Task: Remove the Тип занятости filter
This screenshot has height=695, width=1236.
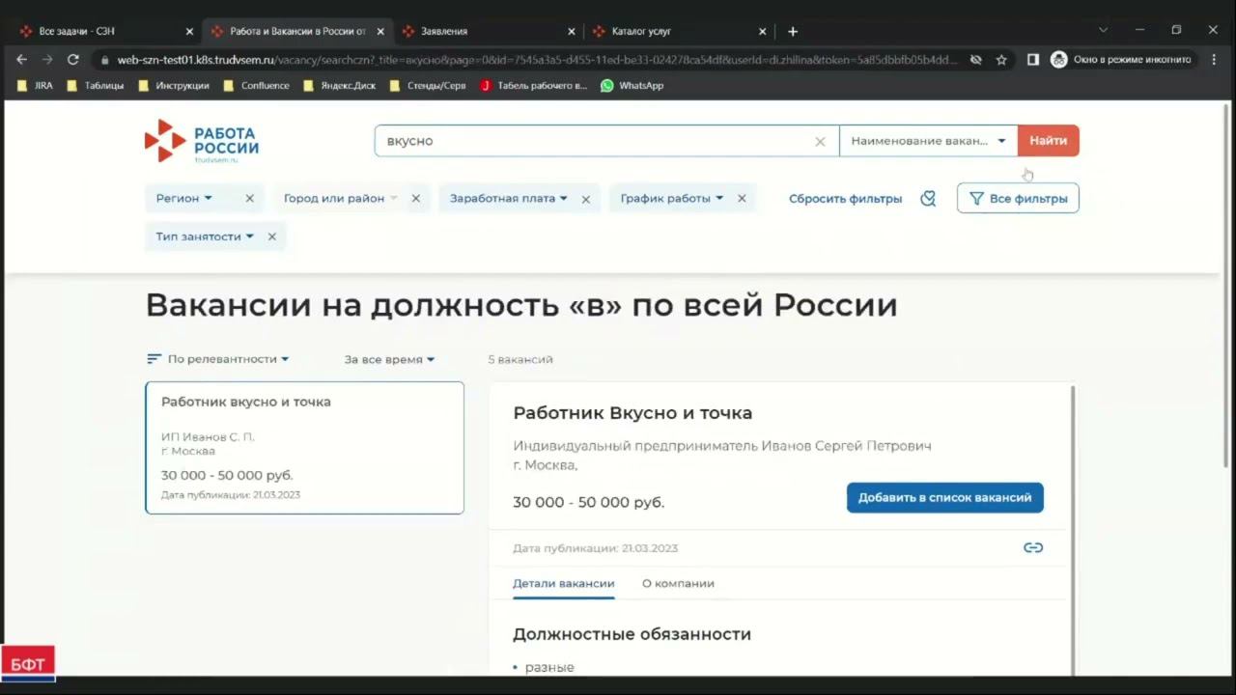Action: 271,236
